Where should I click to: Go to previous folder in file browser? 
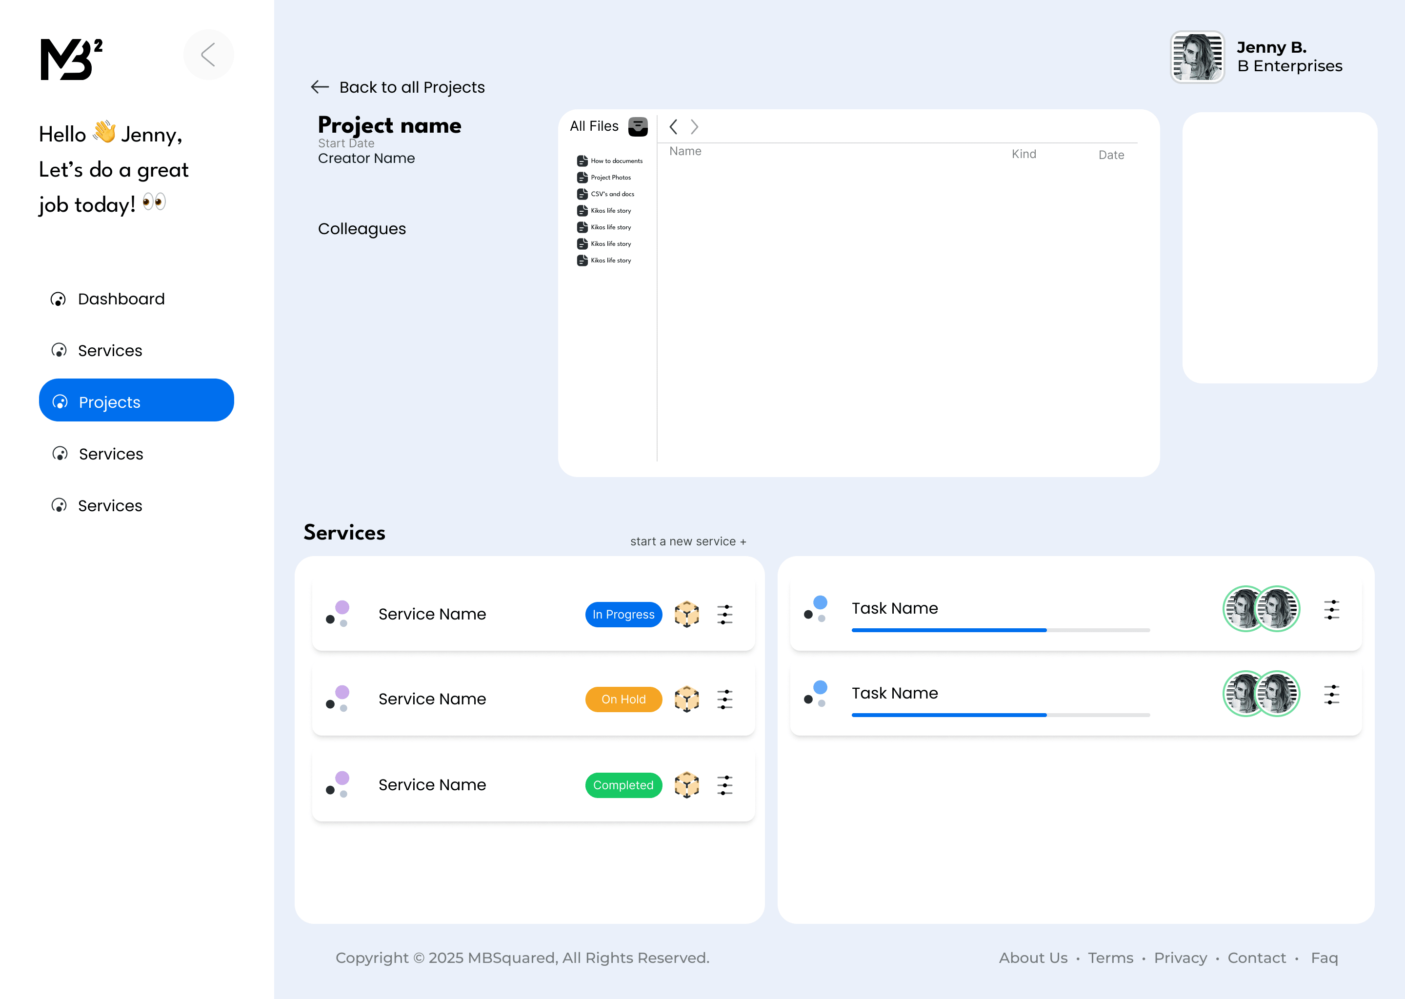pos(674,127)
